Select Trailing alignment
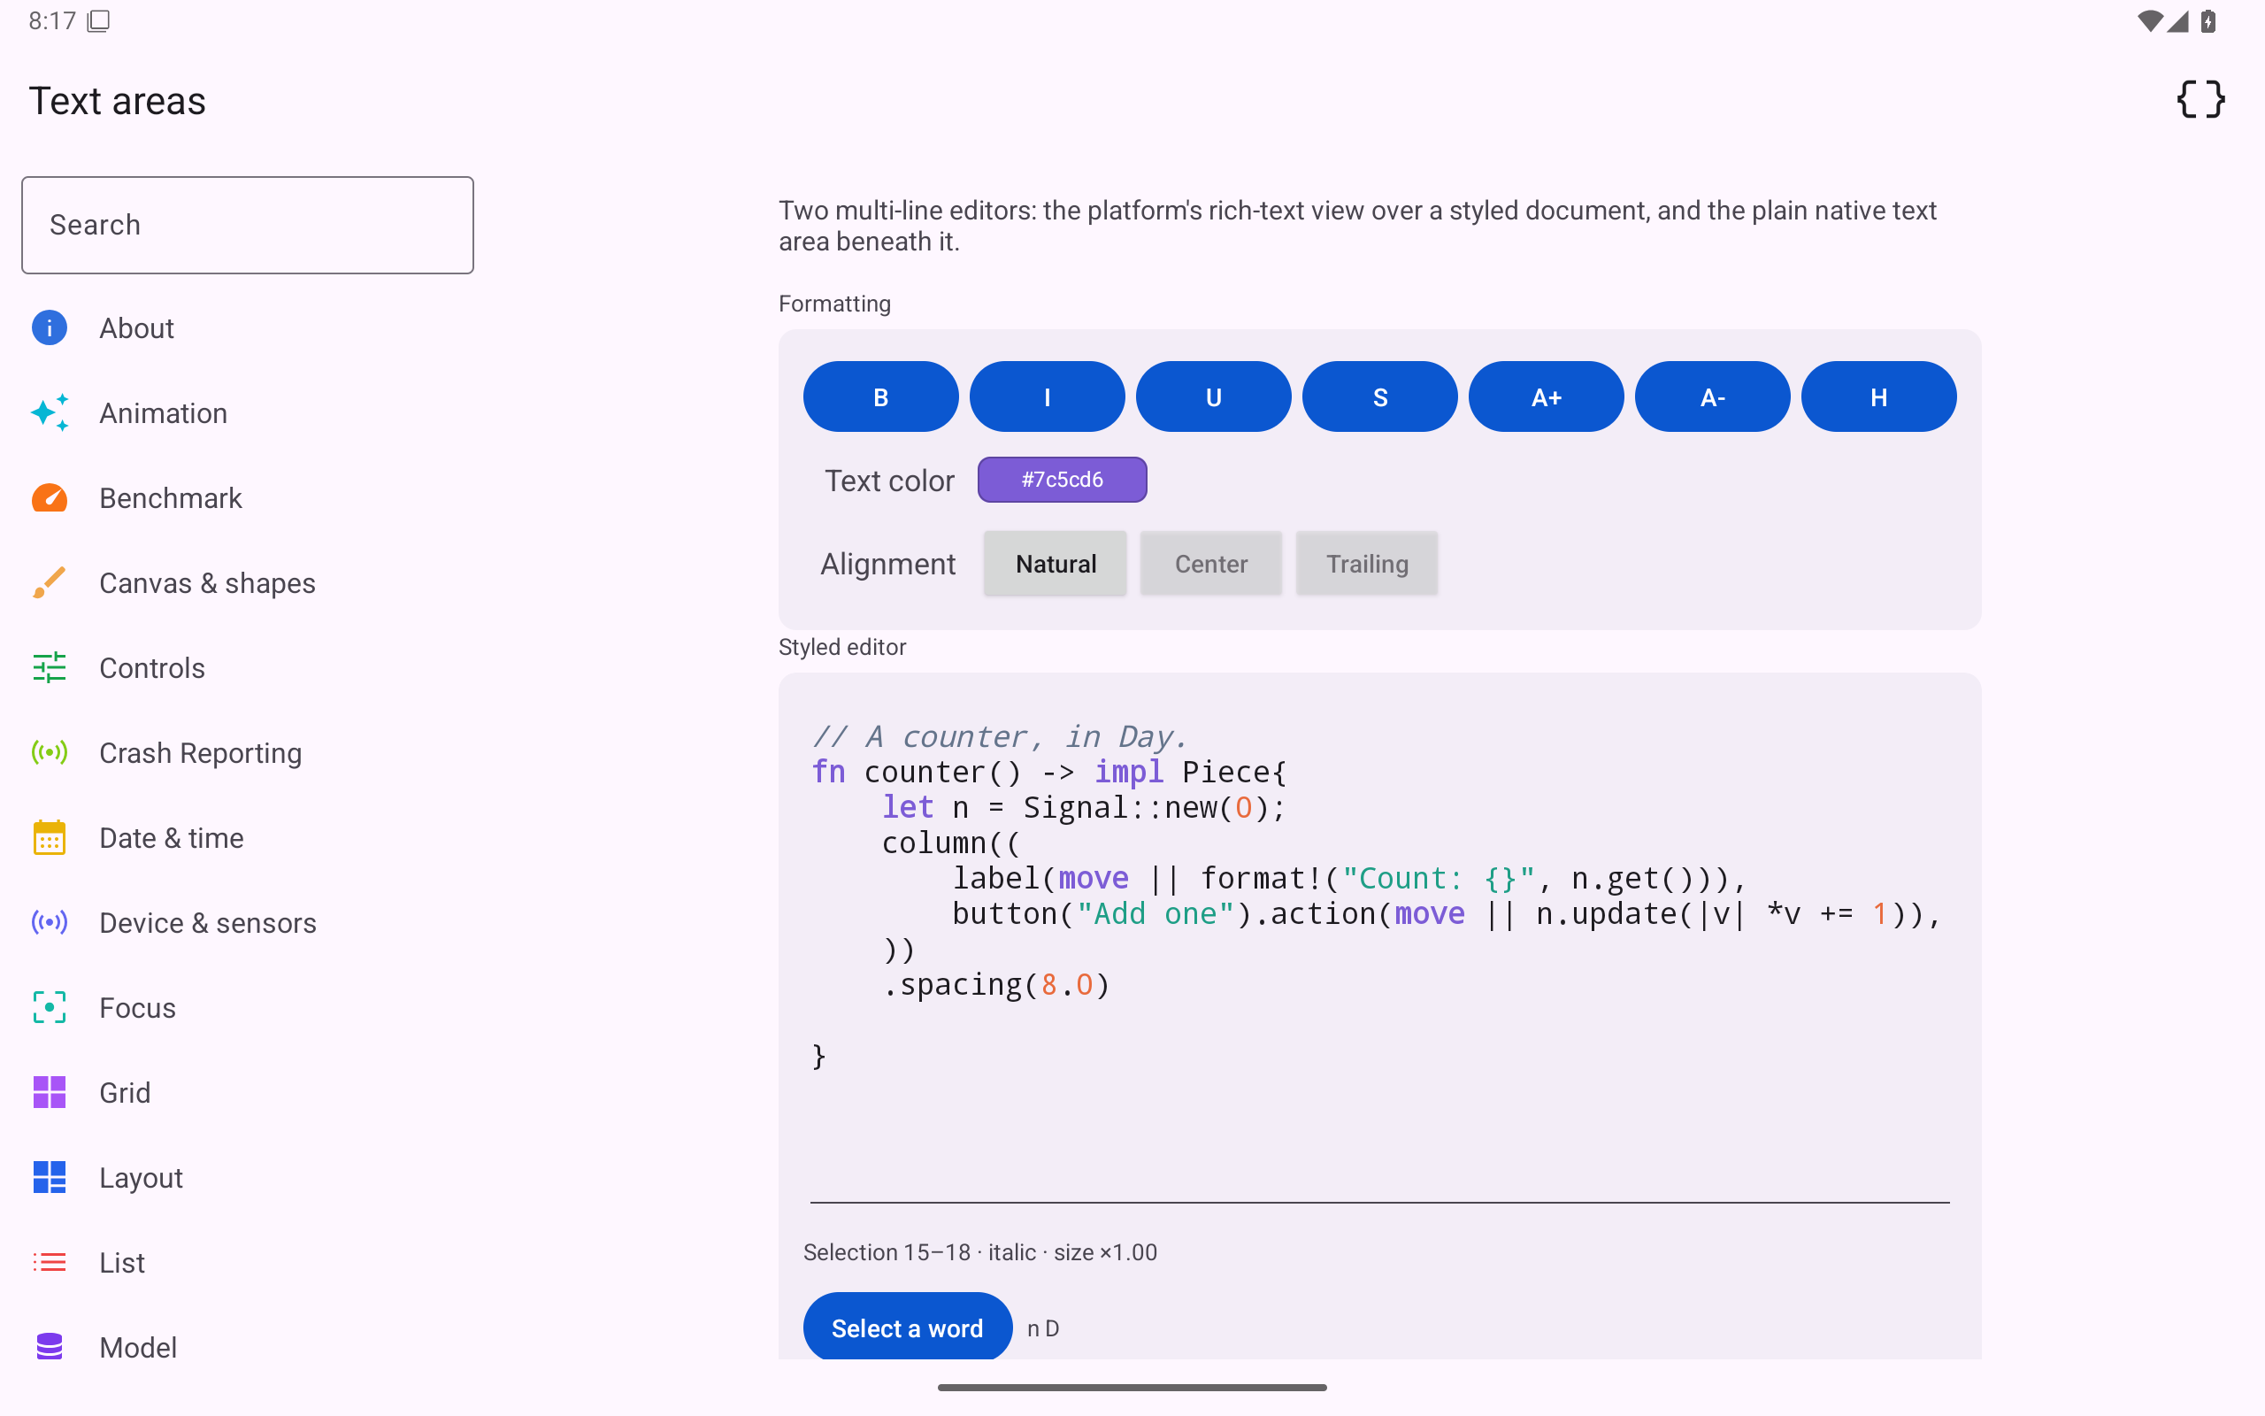This screenshot has height=1416, width=2265. [x=1368, y=564]
